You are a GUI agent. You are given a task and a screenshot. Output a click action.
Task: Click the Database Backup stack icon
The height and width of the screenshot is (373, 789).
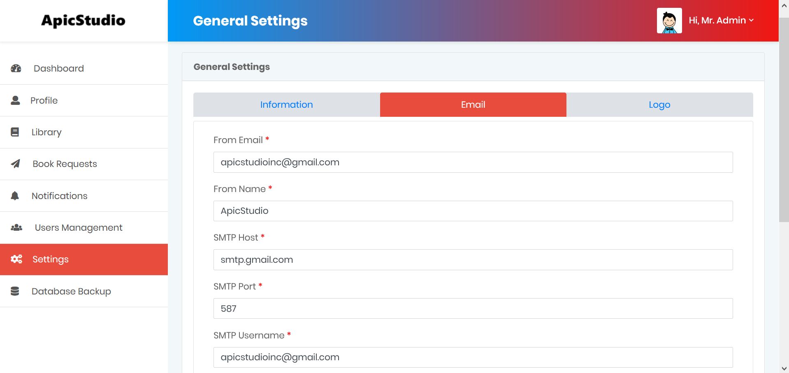coord(15,291)
